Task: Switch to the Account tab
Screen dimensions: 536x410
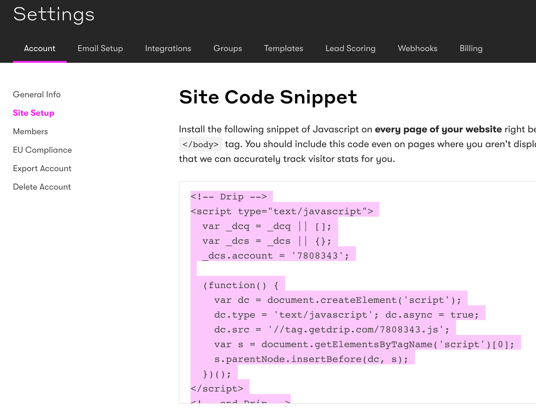Action: point(40,48)
